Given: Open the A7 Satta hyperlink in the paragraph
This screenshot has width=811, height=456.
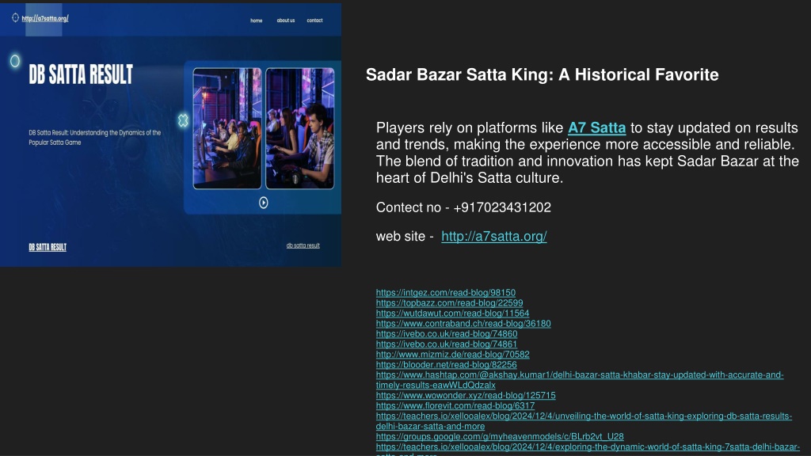Looking at the screenshot, I should point(597,127).
